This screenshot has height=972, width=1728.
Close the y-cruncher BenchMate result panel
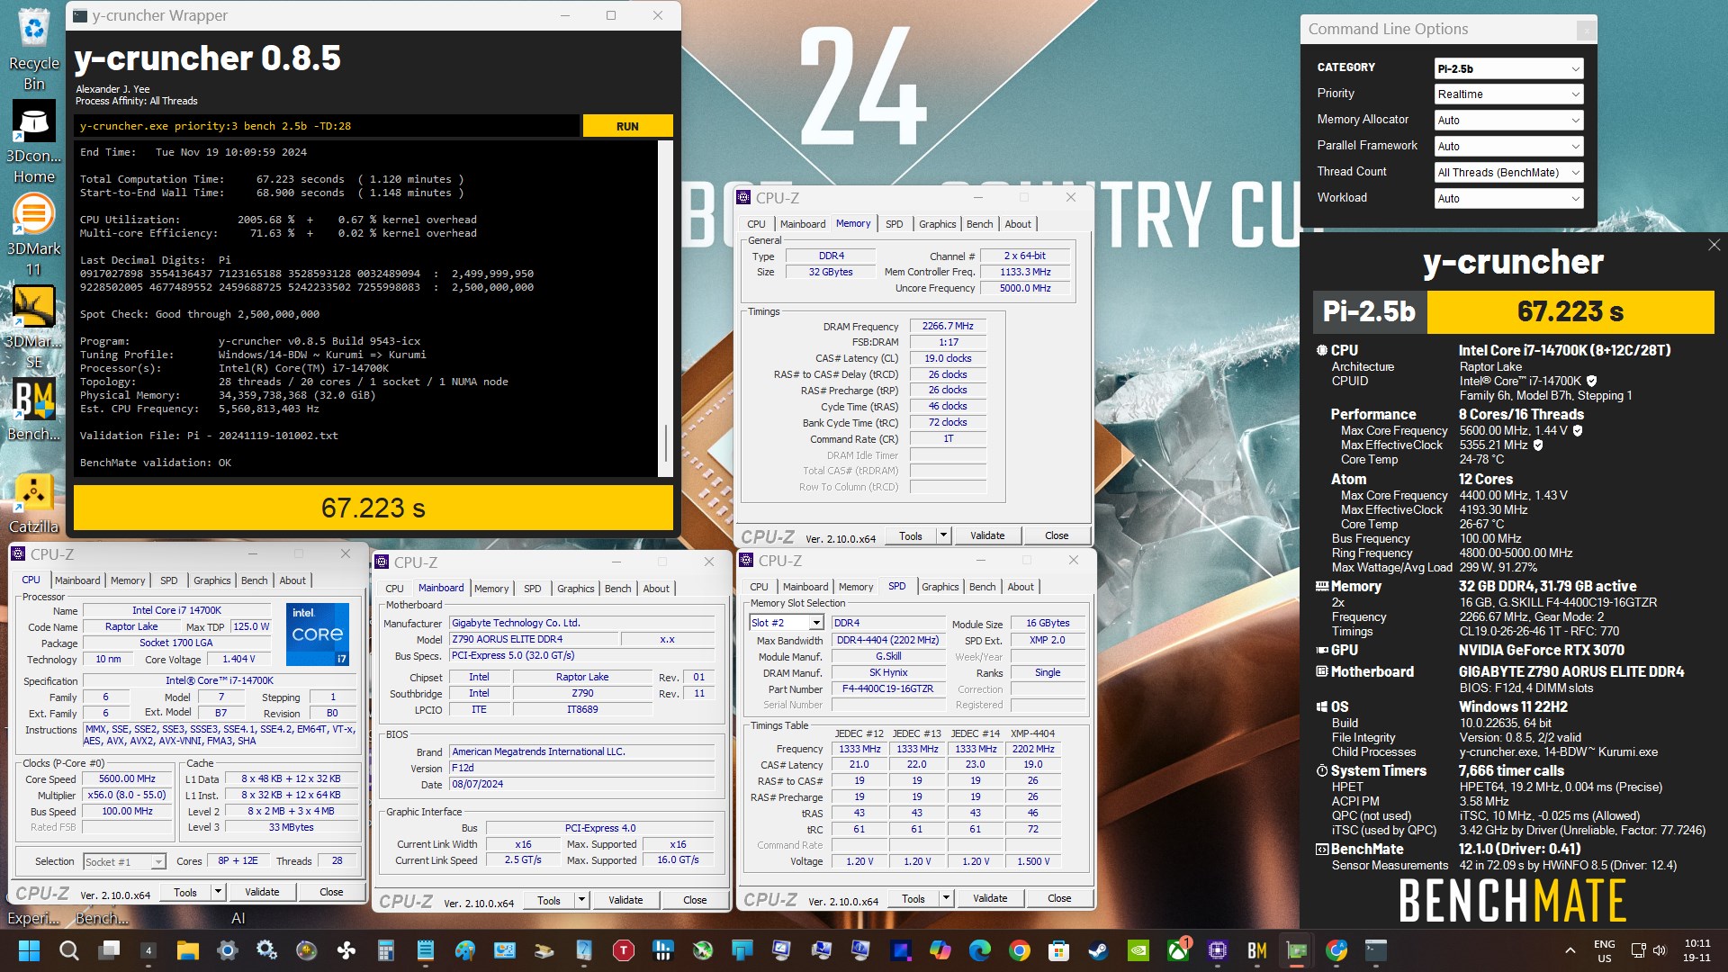[1714, 245]
